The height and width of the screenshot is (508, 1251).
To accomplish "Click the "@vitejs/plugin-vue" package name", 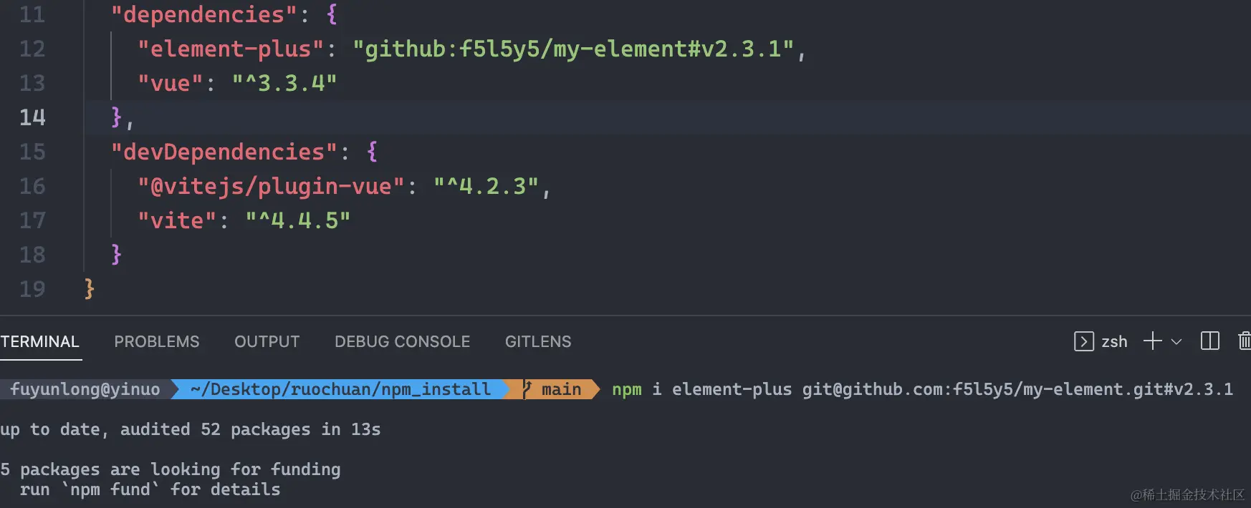I will click(x=271, y=186).
